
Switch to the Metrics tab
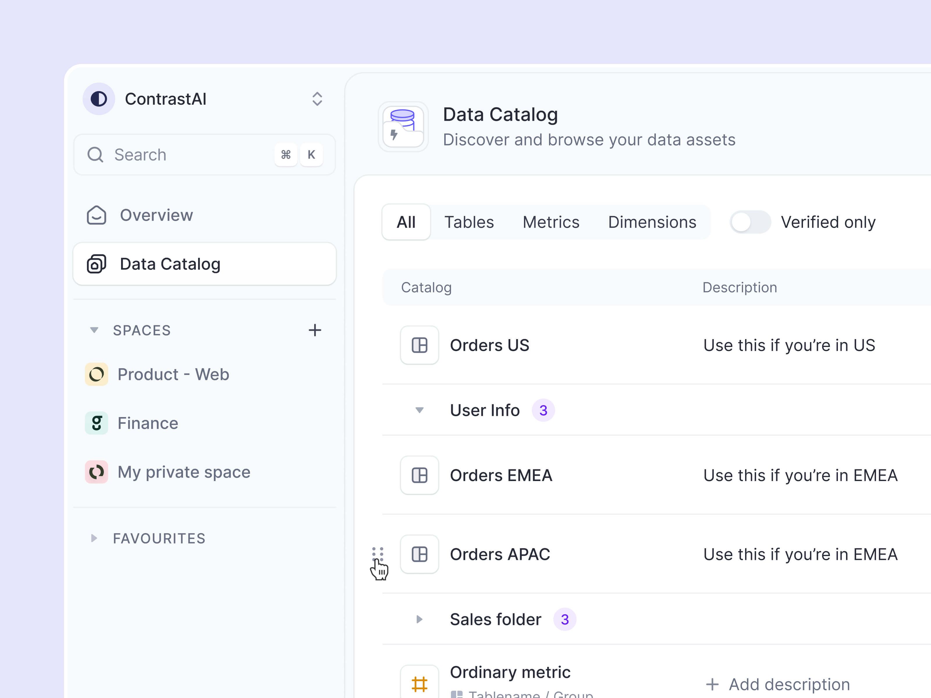point(551,222)
